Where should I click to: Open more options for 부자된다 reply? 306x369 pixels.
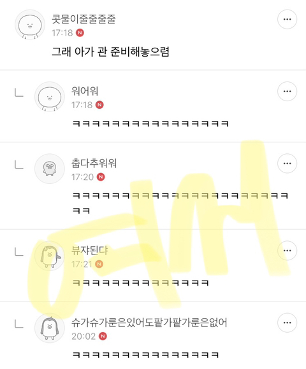[x=287, y=251]
